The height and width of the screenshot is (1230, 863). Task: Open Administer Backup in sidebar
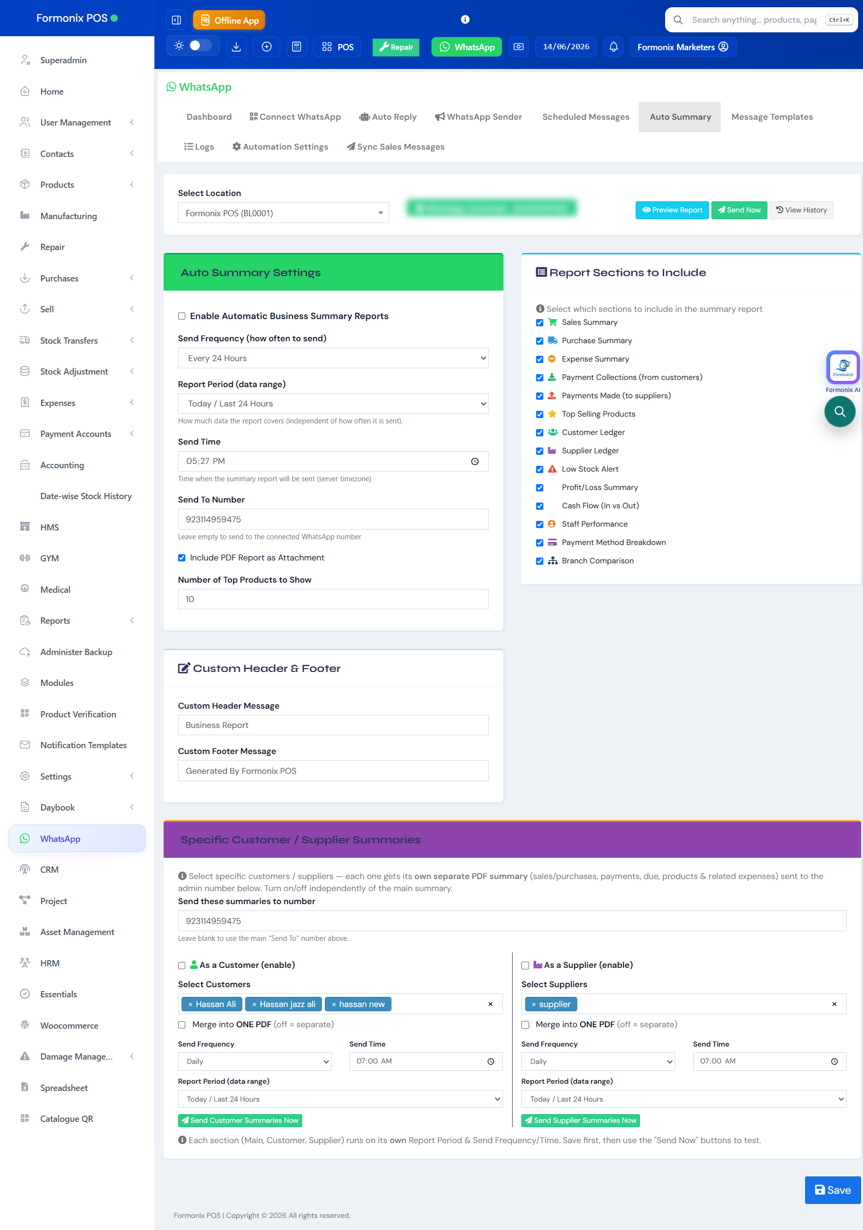77,652
